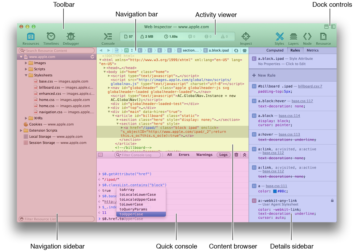Switch to the Metrics tab
The image size is (354, 252).
click(313, 50)
